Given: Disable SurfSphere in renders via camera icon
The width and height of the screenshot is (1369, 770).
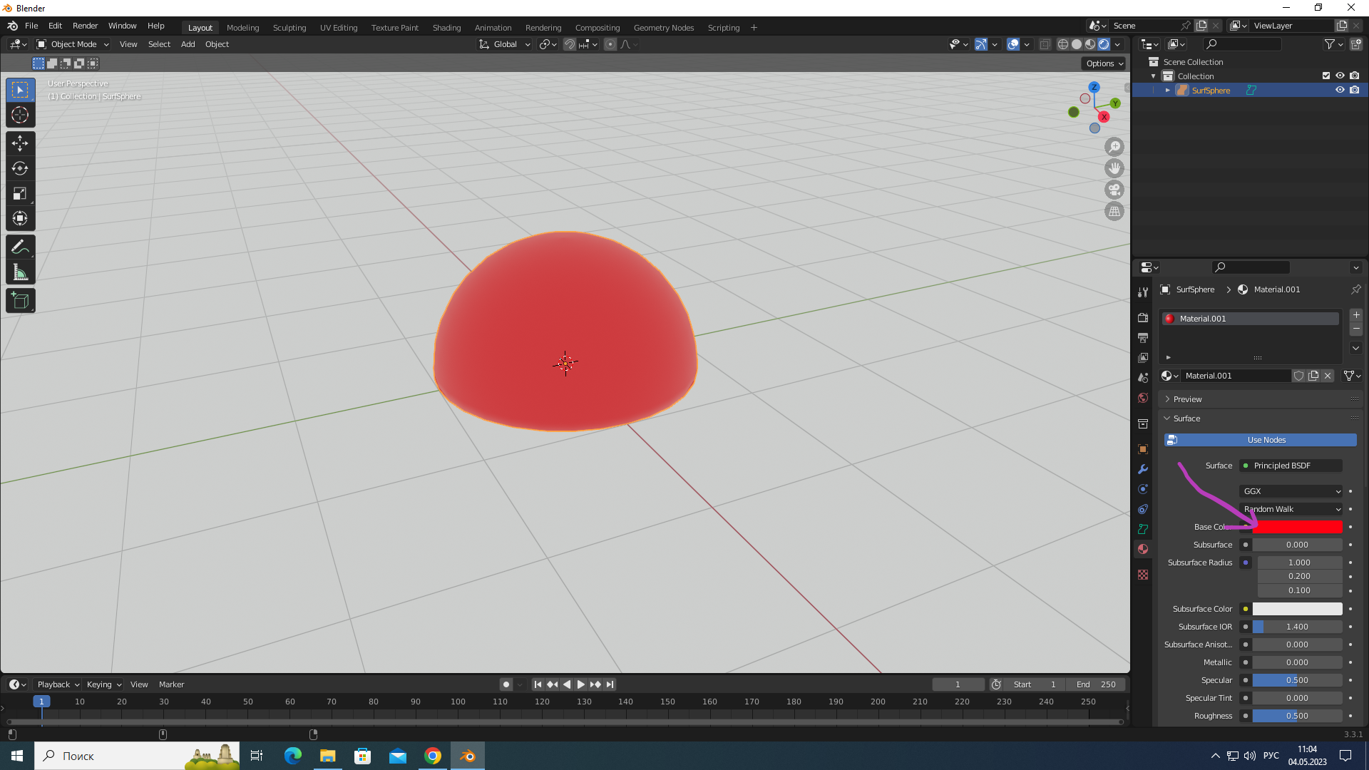Looking at the screenshot, I should click(x=1354, y=90).
